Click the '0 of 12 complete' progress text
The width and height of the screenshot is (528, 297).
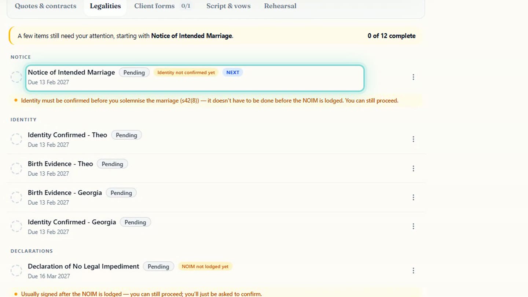point(392,36)
